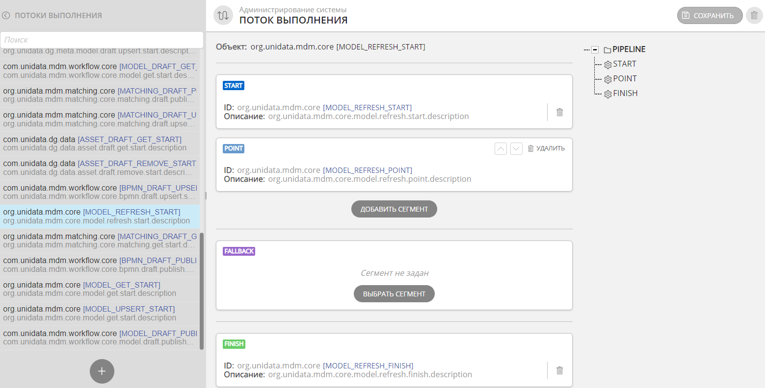Select FINISH in the pipeline tree
765x388 pixels.
coord(626,93)
